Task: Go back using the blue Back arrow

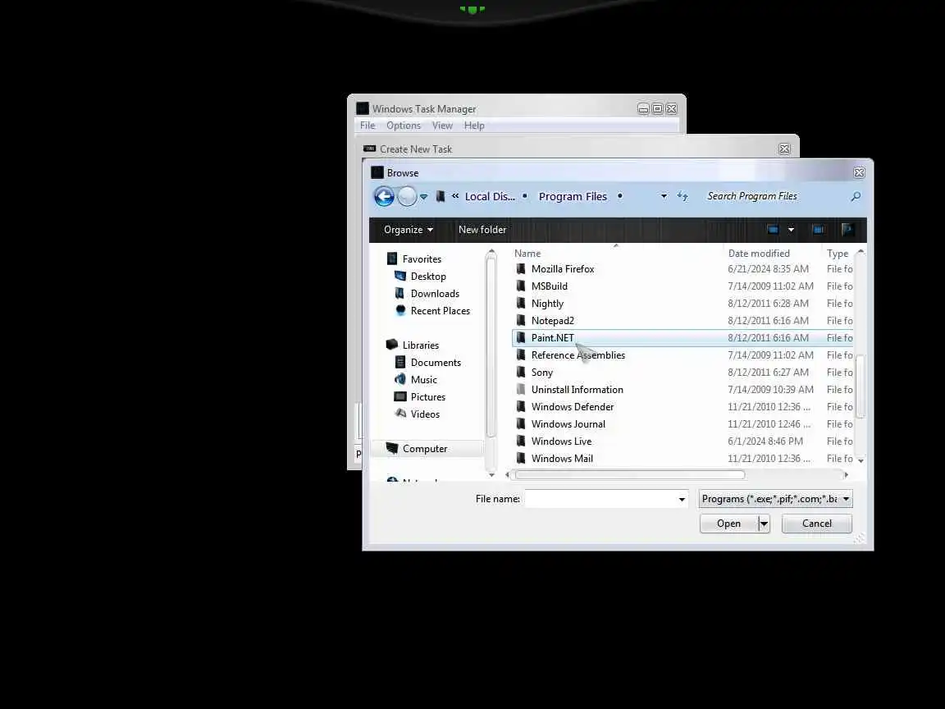Action: [384, 197]
